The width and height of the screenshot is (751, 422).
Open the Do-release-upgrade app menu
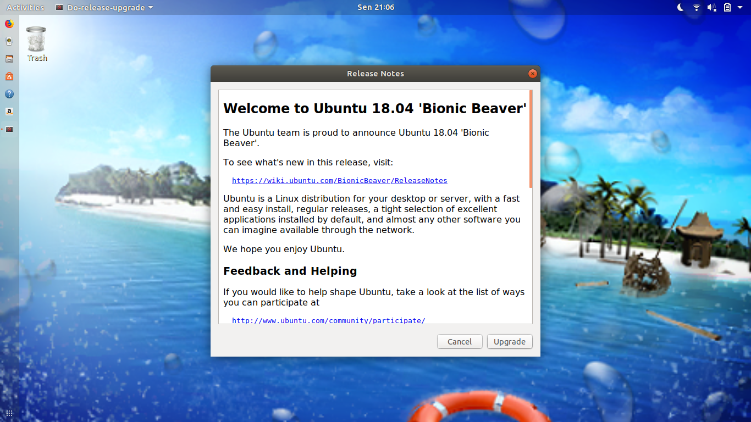(104, 7)
